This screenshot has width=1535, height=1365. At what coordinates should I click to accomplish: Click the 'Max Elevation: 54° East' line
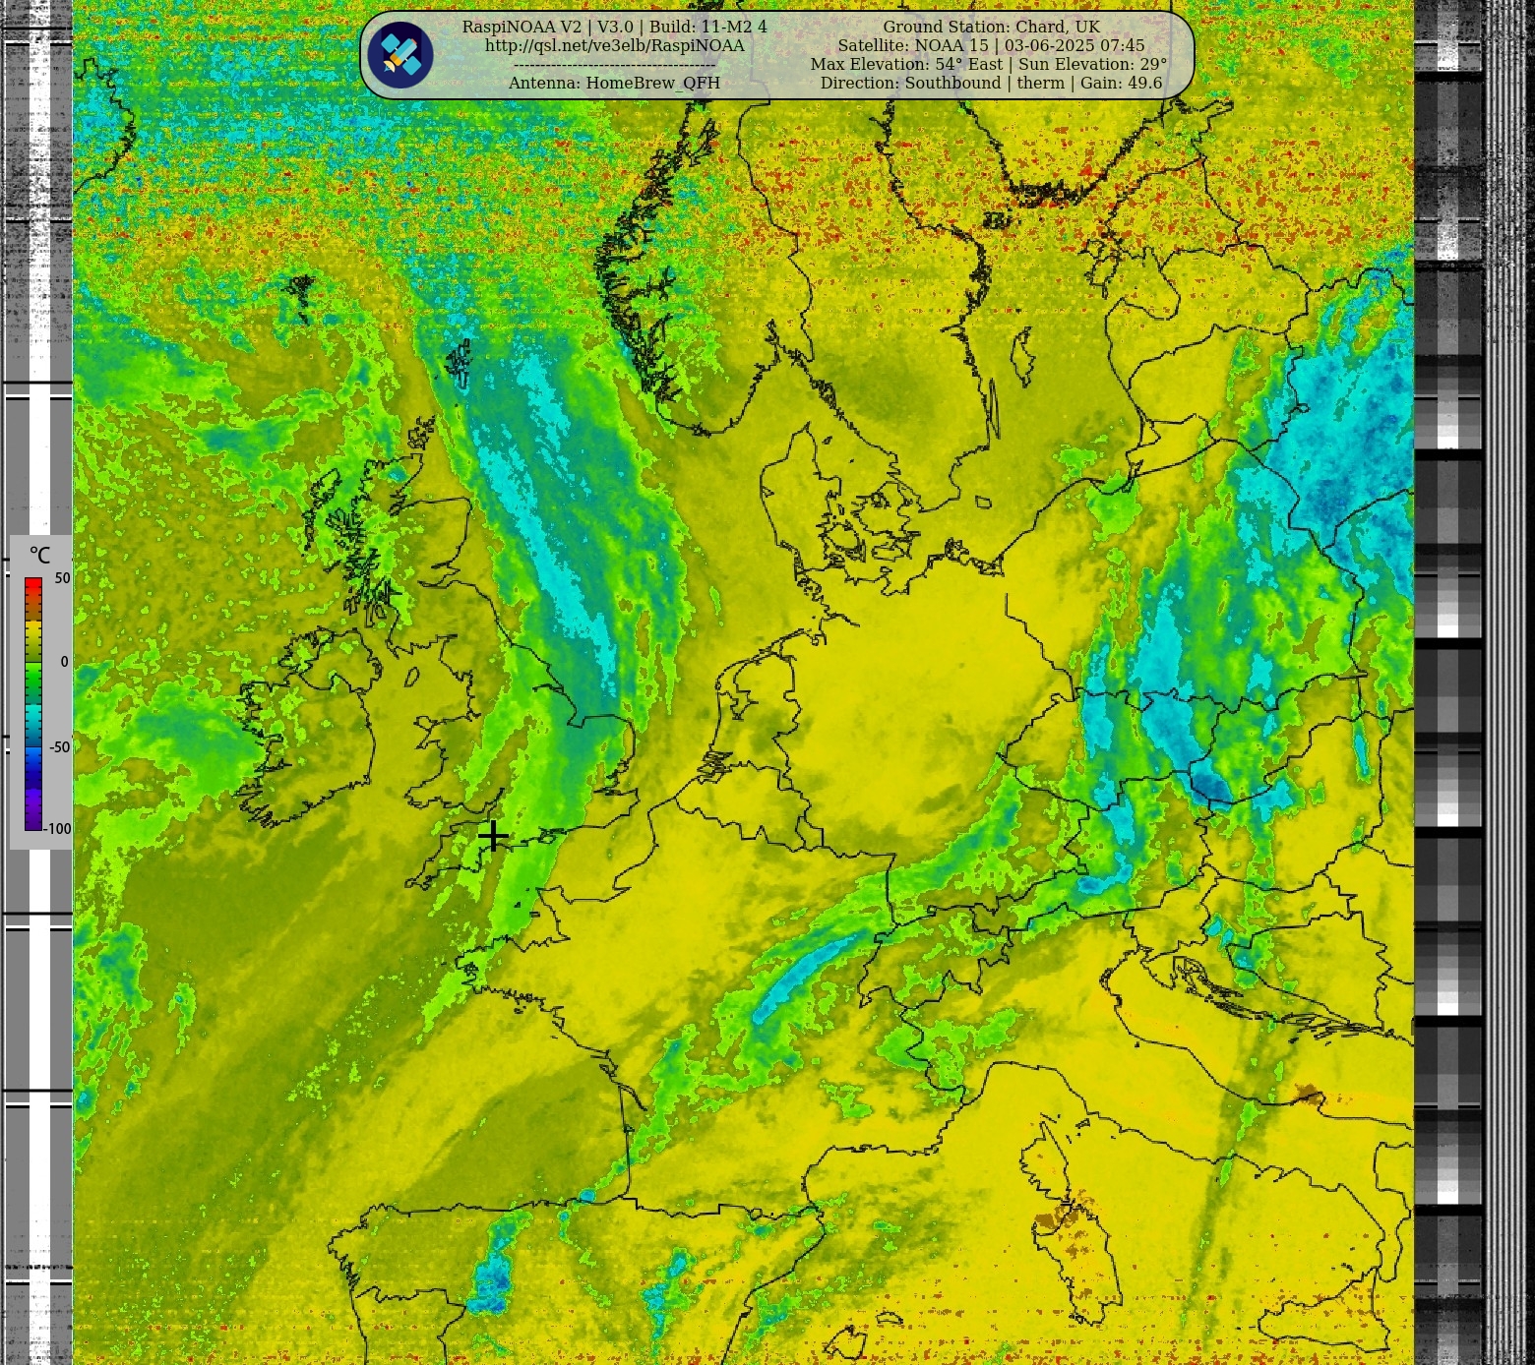[x=989, y=64]
